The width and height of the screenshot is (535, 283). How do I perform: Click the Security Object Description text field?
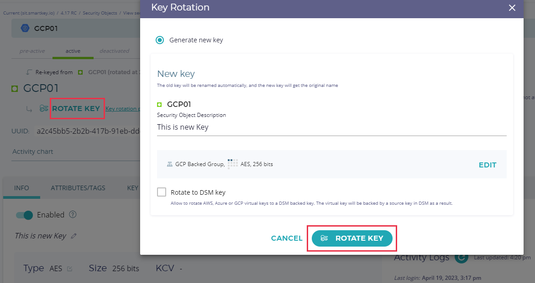pos(331,127)
